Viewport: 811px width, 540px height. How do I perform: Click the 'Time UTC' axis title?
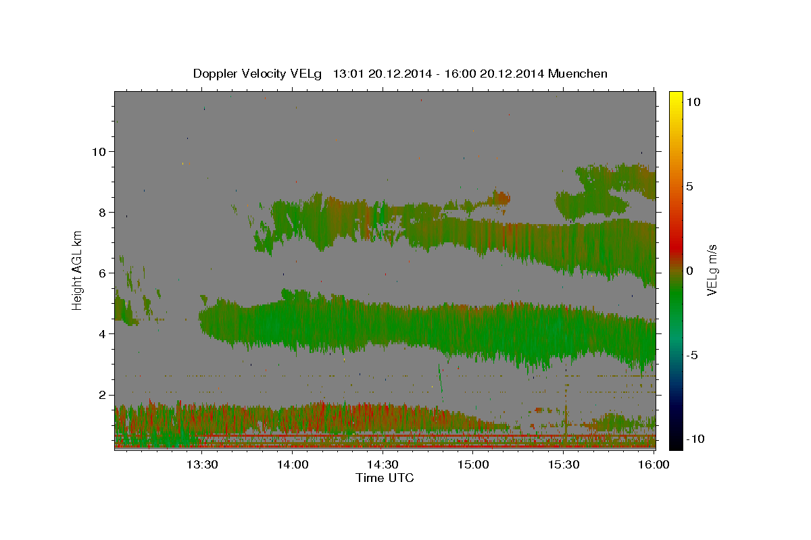coord(385,478)
